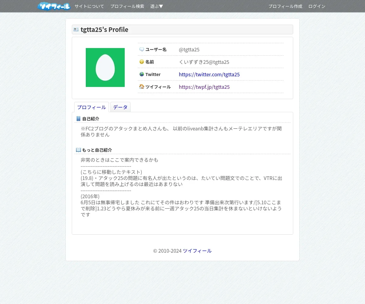Click the speech bubble icon next to ユーザー名
The width and height of the screenshot is (365, 304).
click(142, 50)
